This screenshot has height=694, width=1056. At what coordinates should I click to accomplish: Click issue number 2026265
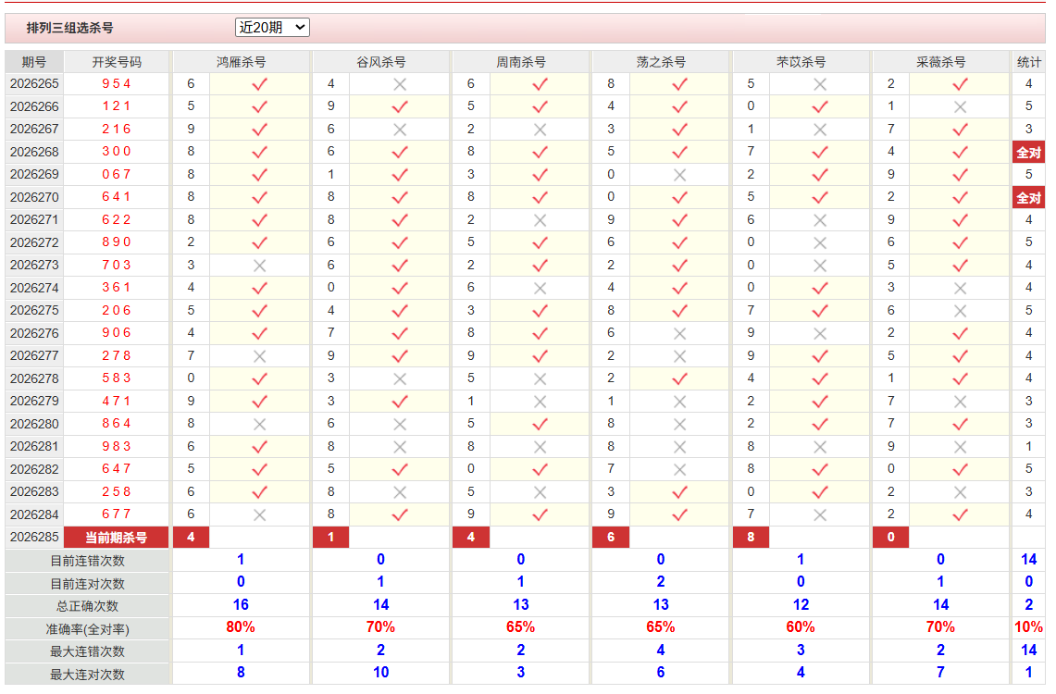(x=34, y=83)
